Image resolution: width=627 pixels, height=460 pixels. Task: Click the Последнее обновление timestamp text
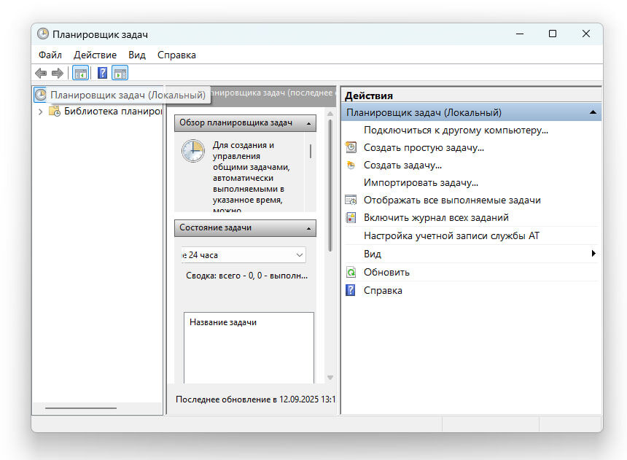255,399
